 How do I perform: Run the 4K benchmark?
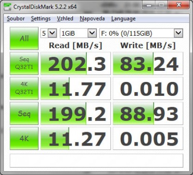pos(24,138)
